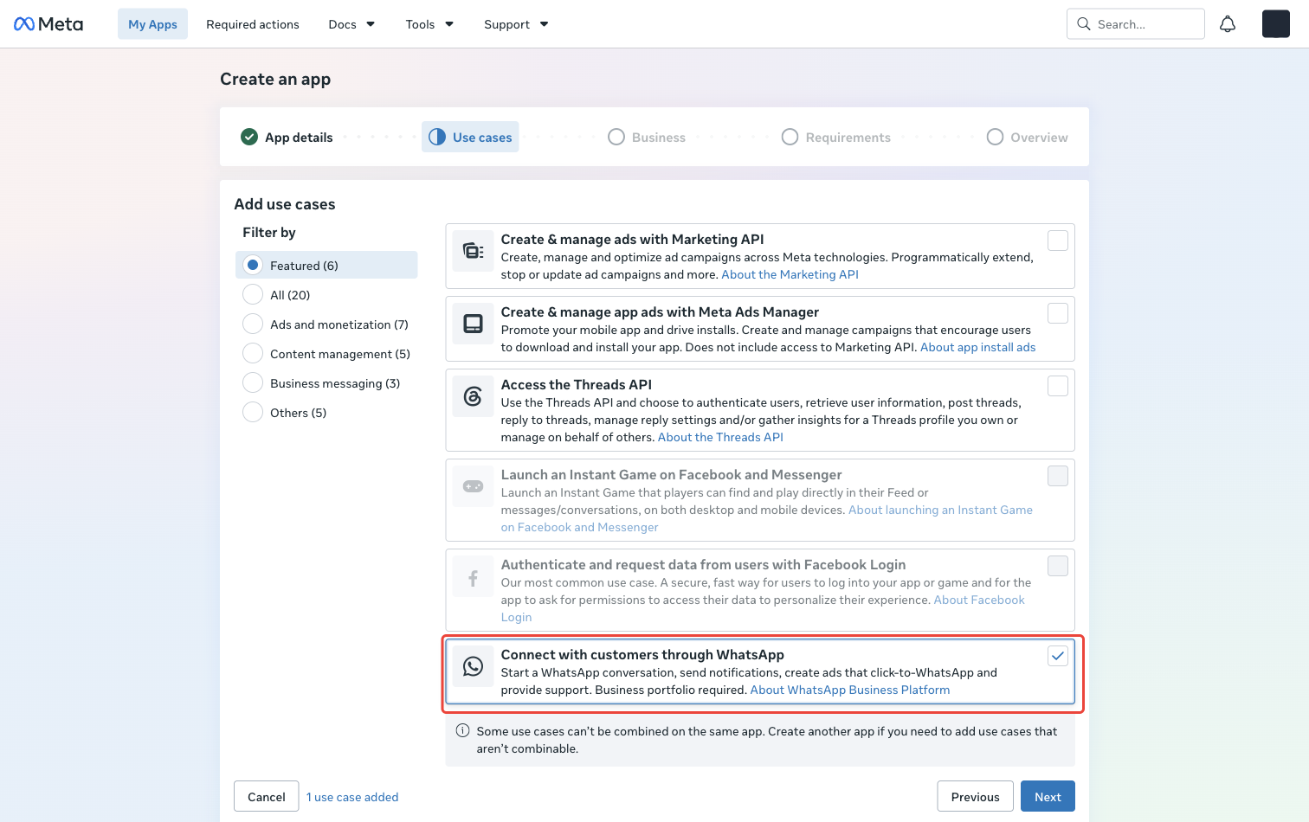The width and height of the screenshot is (1309, 822).
Task: Go to the Business step
Action: tap(647, 137)
